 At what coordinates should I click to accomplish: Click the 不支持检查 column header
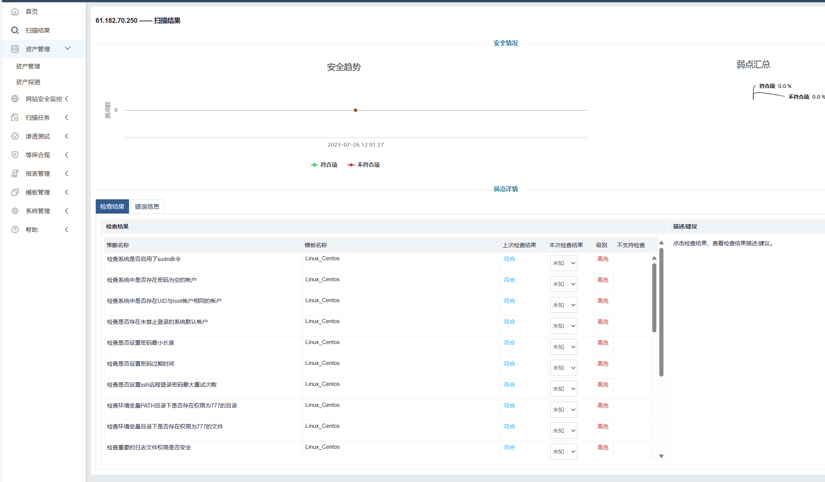631,245
